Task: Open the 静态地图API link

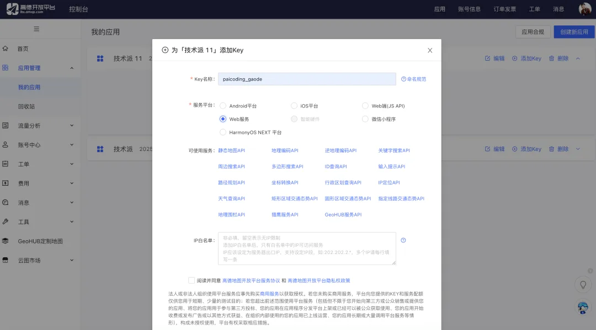Action: 231,150
